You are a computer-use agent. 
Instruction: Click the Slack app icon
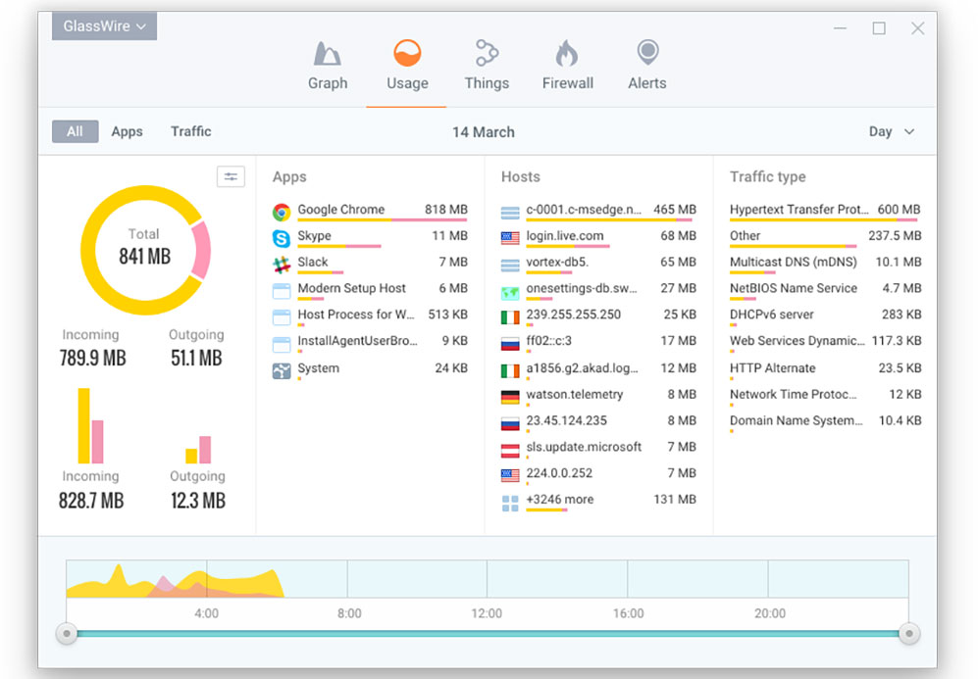[x=282, y=265]
